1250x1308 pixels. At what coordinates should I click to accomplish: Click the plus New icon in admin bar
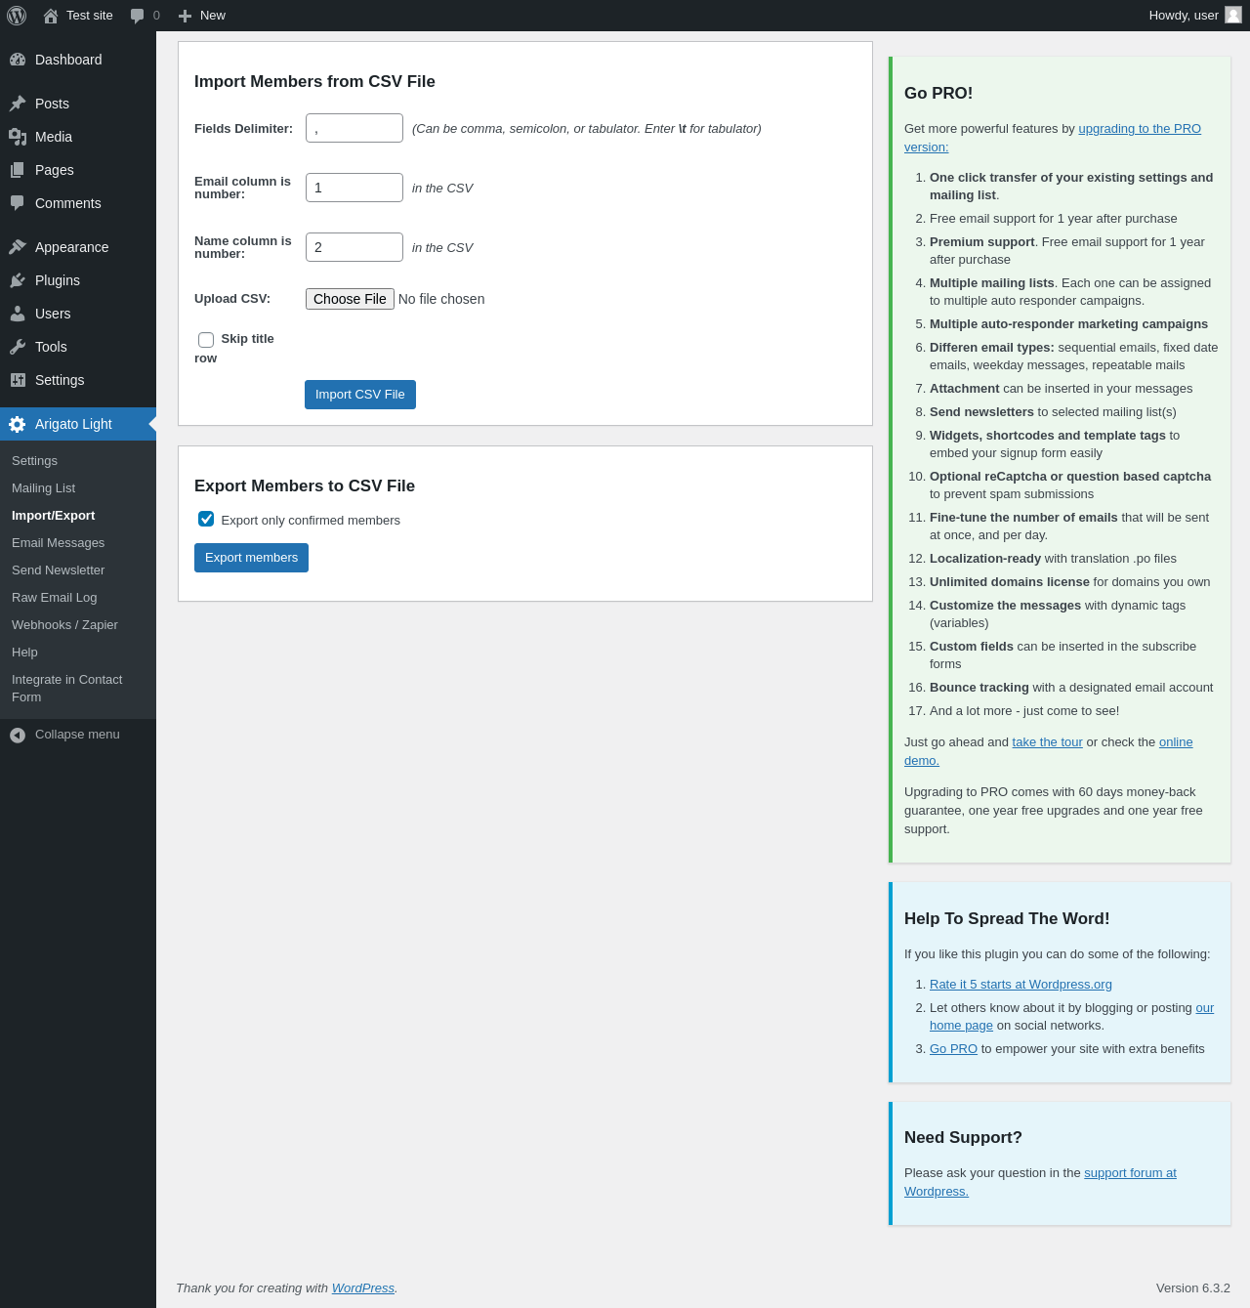click(x=185, y=16)
